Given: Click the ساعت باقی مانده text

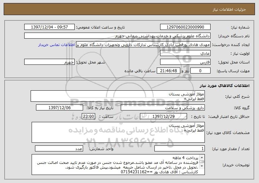Looking at the screenshot, I should (x=140, y=71).
